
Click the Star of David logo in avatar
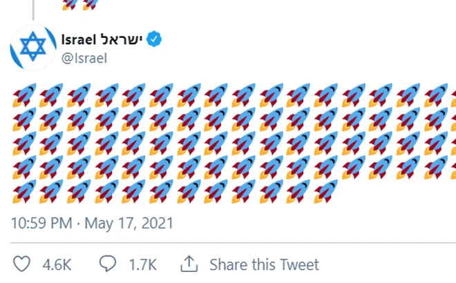pyautogui.click(x=32, y=48)
